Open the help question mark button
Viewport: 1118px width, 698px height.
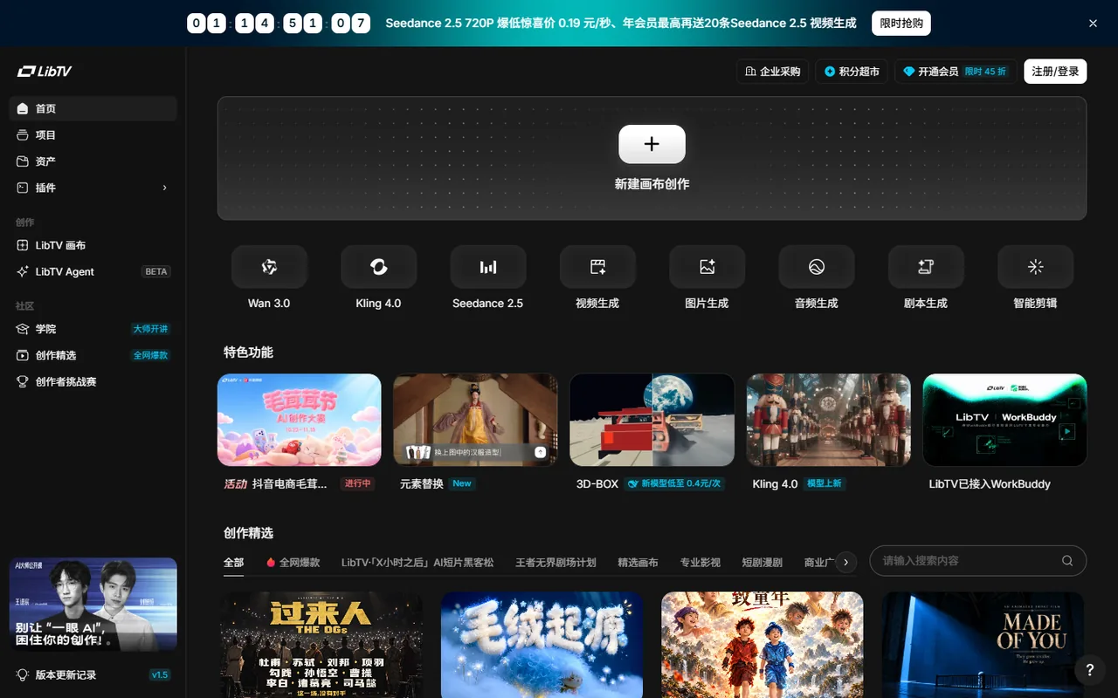(x=1089, y=670)
